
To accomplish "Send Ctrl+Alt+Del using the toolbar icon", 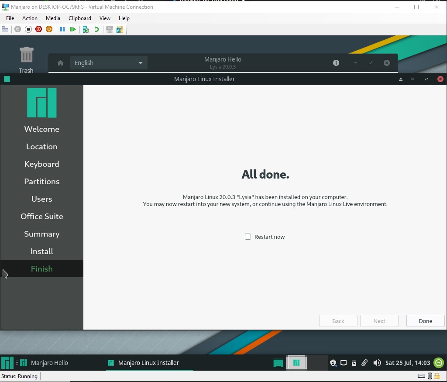I will 5,29.
